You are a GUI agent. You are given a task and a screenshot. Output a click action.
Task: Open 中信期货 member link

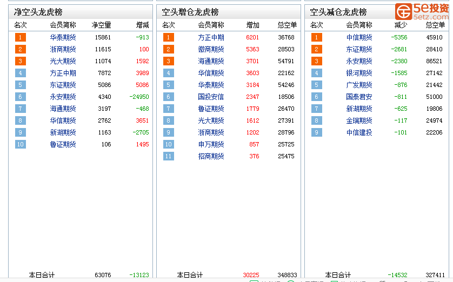click(x=359, y=37)
